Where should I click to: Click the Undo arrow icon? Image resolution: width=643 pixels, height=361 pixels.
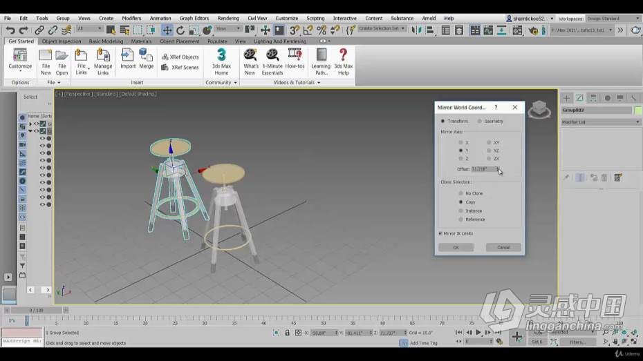click(10, 30)
